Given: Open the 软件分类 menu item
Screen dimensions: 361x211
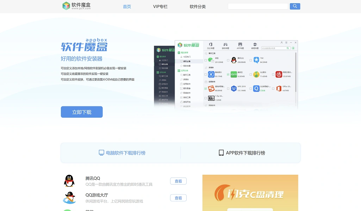Looking at the screenshot, I should coord(197,6).
